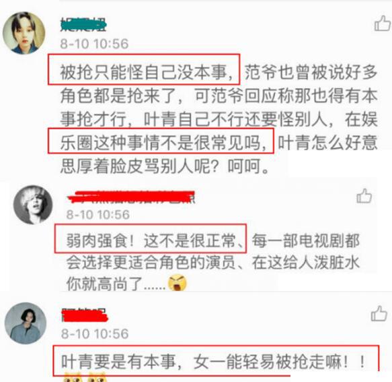Click timestamp 8-10 10:56 of the first comment
392x382 pixels.
94,44
